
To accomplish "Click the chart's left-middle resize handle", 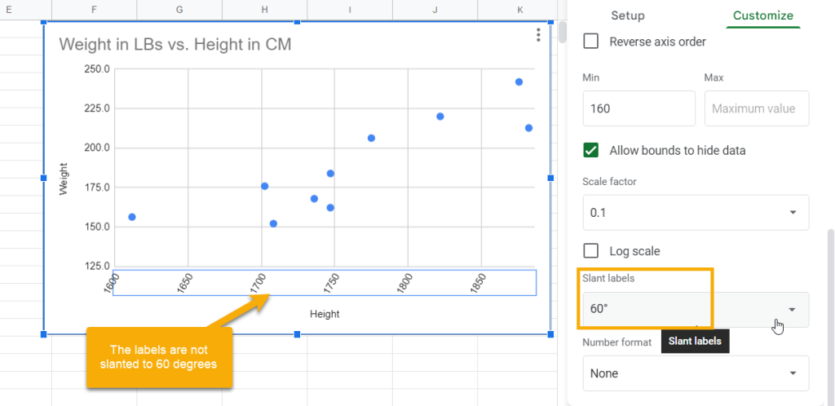I will tap(44, 178).
